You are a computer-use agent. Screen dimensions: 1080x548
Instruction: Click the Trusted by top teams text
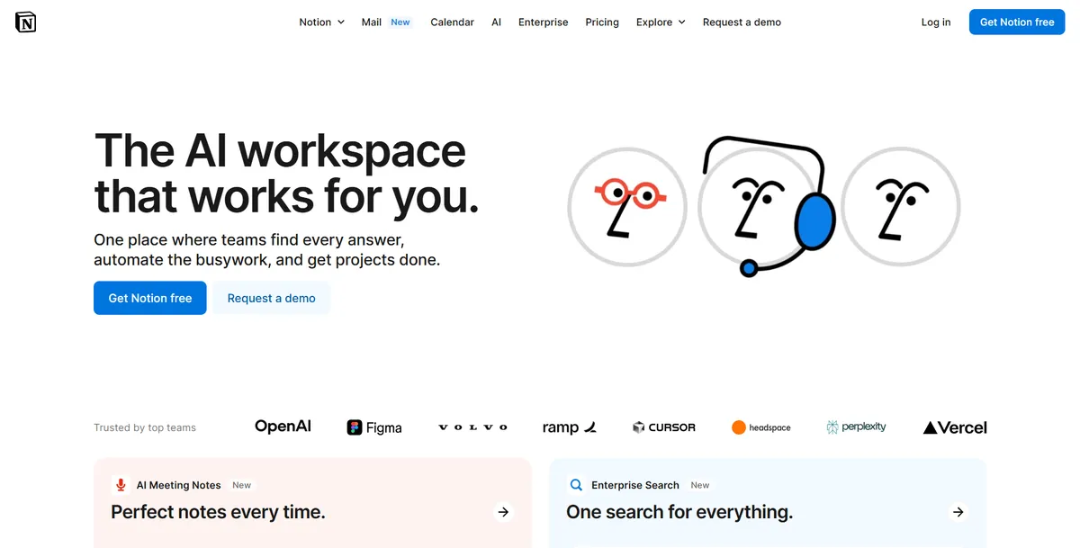click(x=145, y=427)
